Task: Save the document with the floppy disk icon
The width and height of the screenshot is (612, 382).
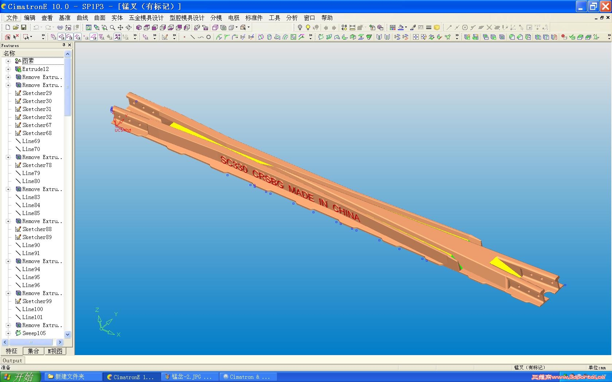Action: [x=24, y=27]
